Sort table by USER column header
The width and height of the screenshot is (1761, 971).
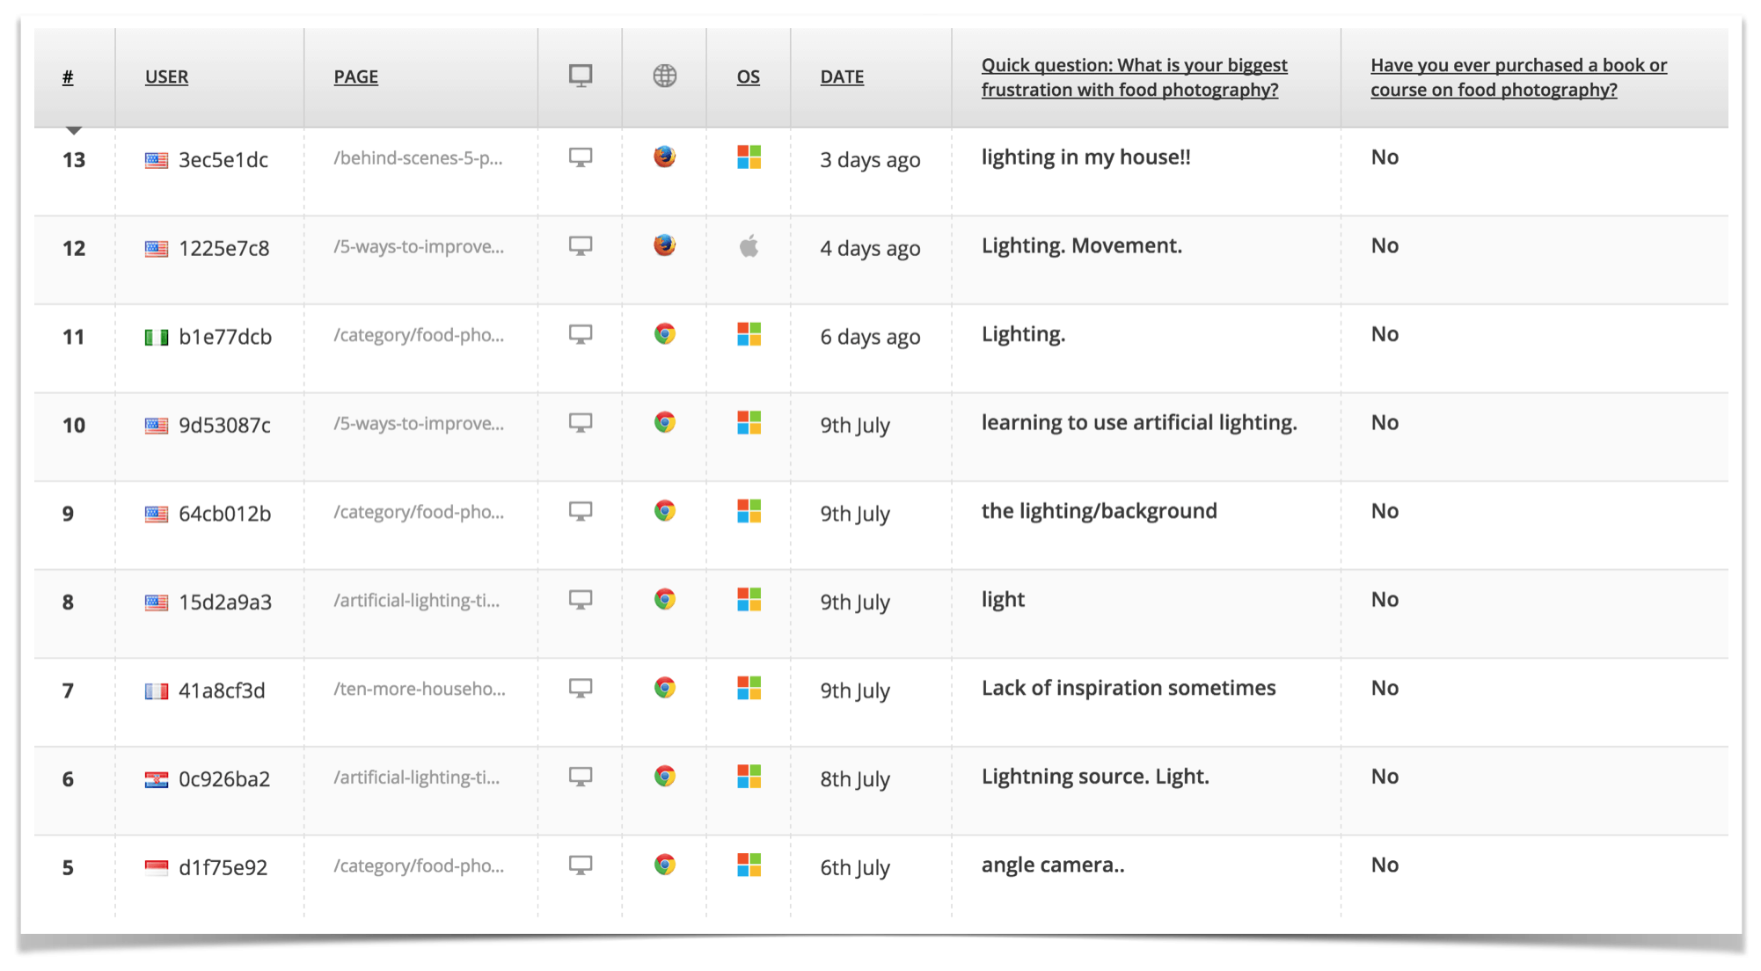click(166, 77)
